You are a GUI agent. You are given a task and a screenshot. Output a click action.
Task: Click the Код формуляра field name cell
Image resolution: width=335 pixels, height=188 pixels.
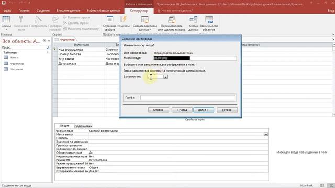[x=81, y=50]
